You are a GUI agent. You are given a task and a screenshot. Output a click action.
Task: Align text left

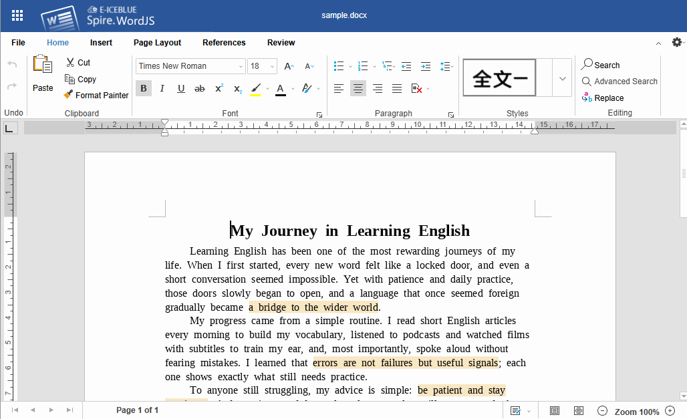coord(339,88)
